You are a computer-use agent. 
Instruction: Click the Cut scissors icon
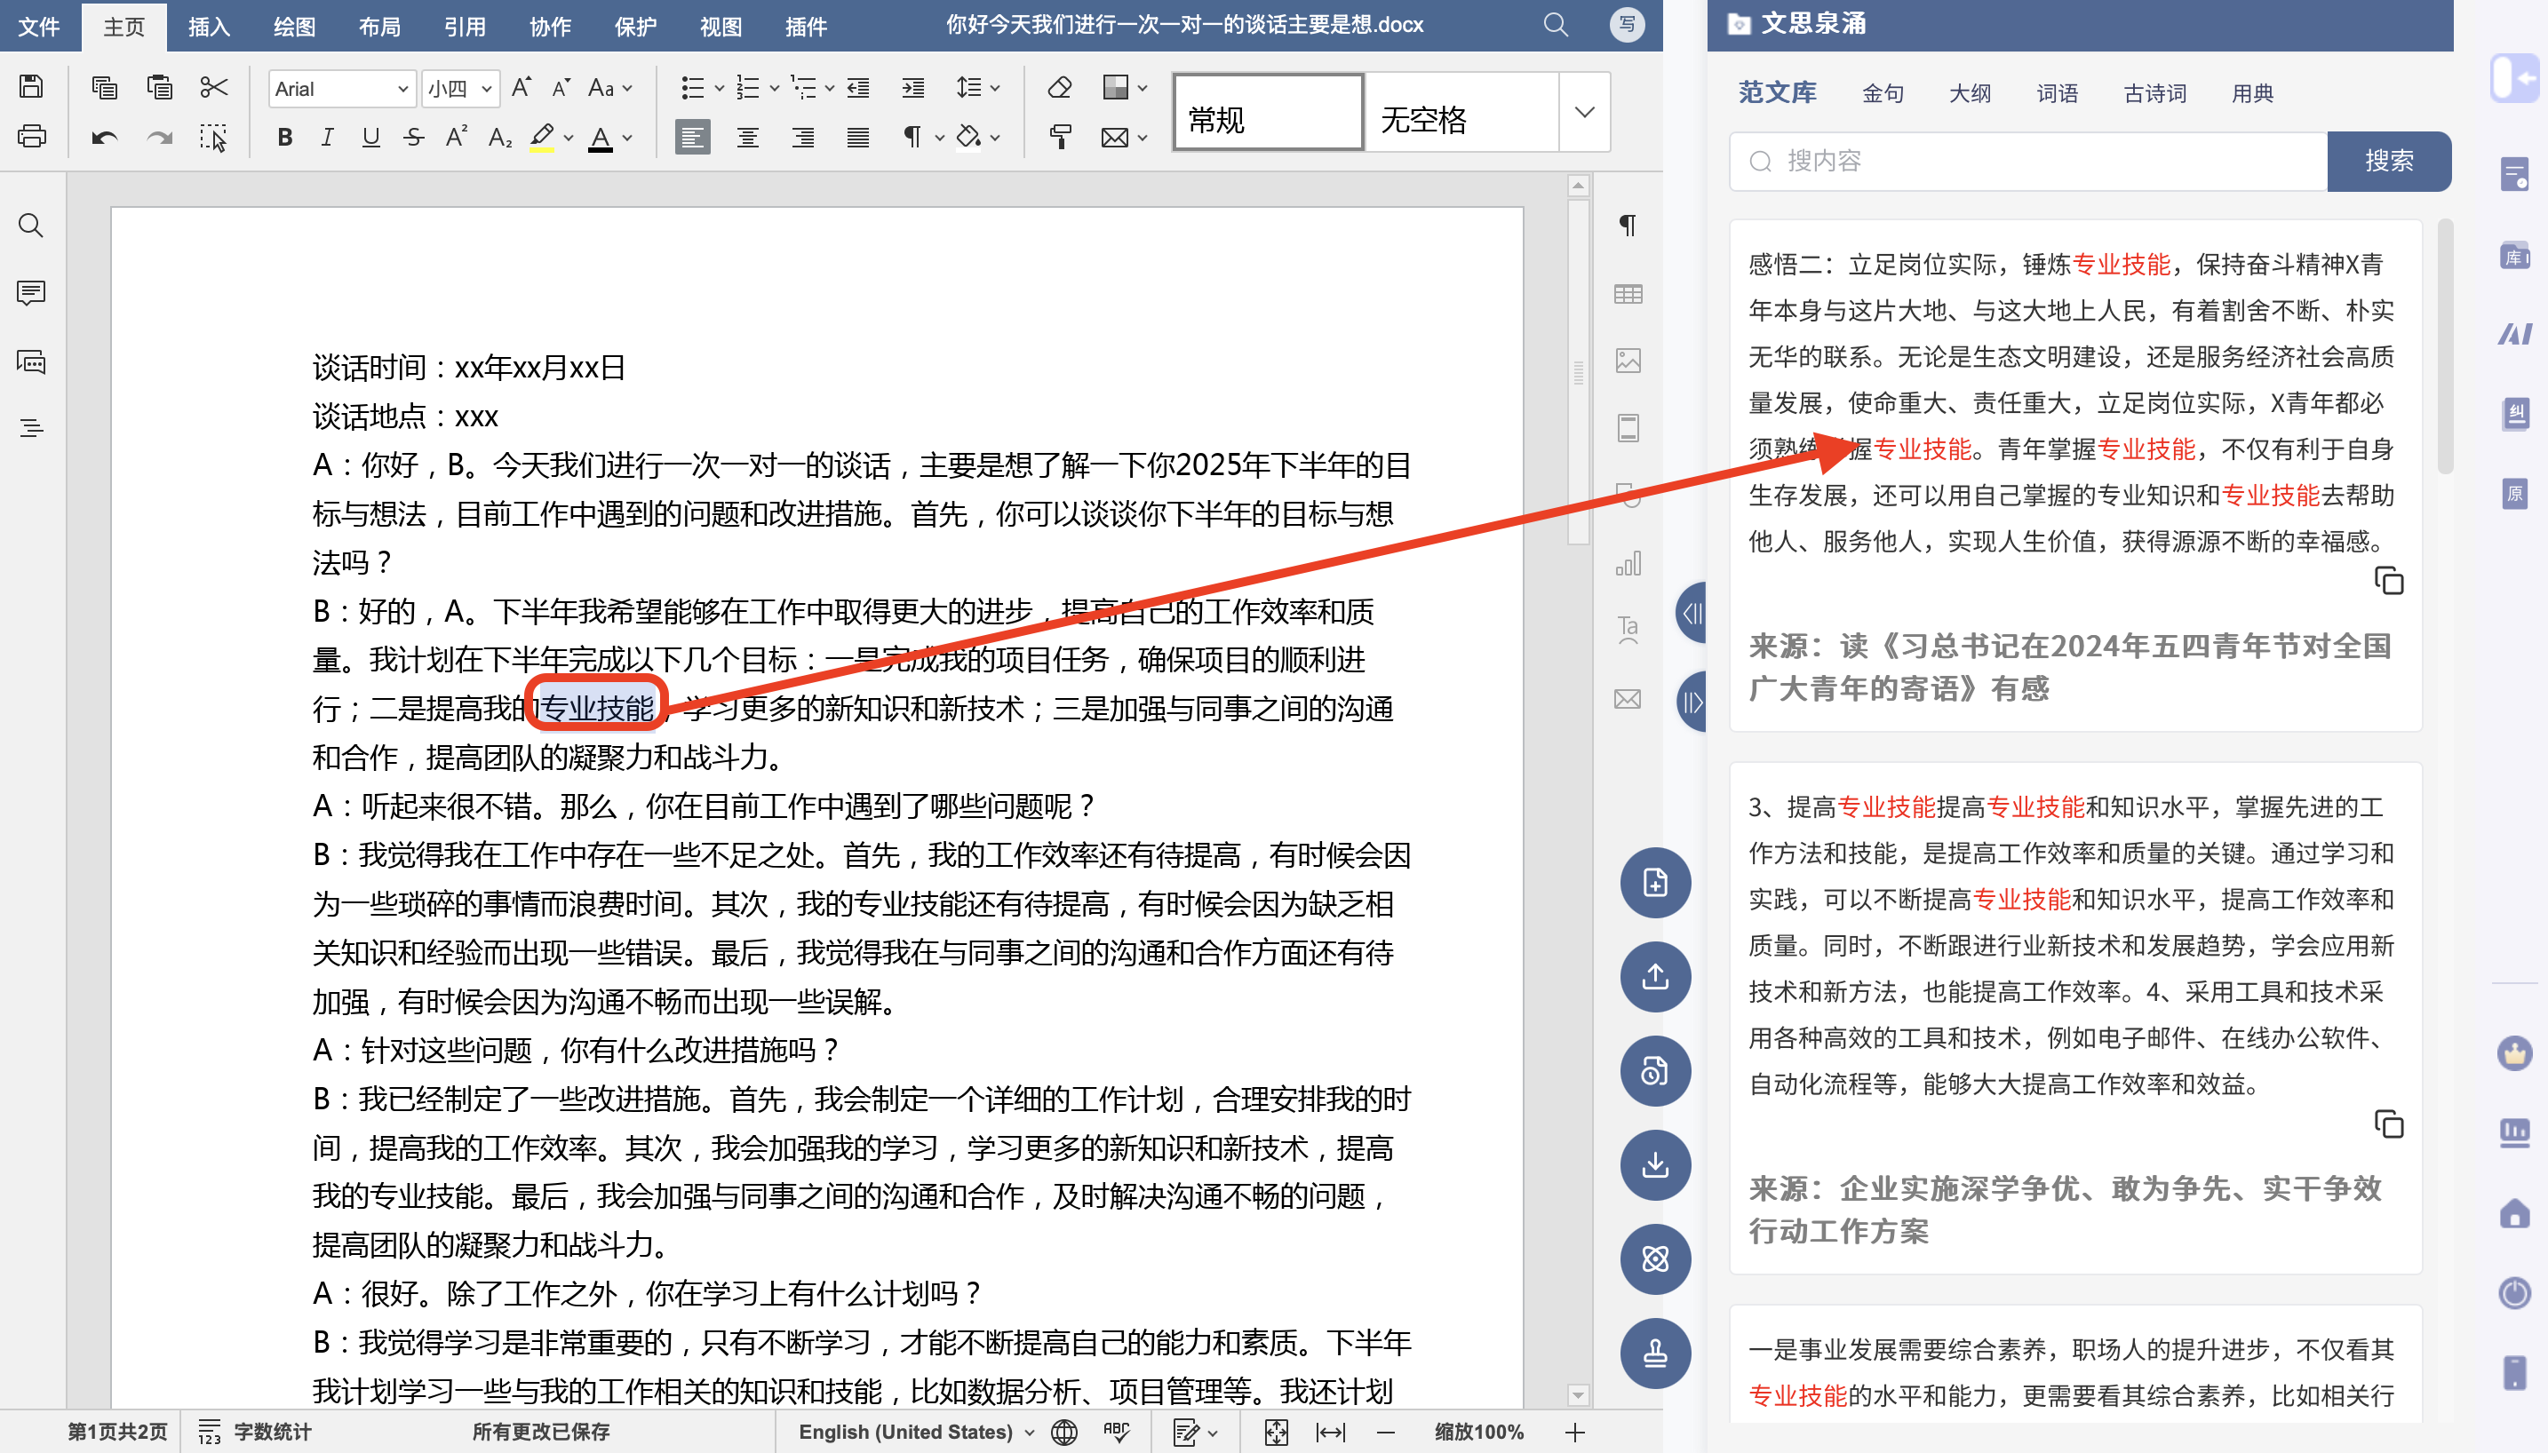(x=213, y=87)
